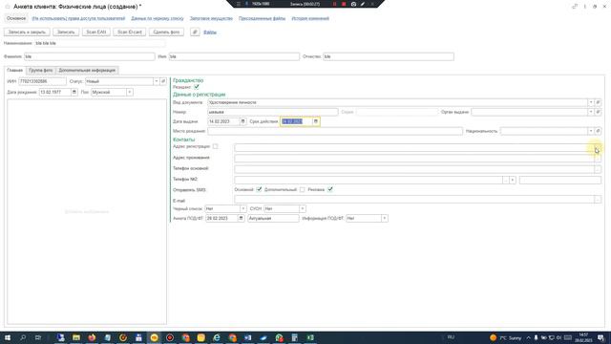
Task: Expand the Информация ПОД/ФТ dropdown
Action: (x=384, y=219)
